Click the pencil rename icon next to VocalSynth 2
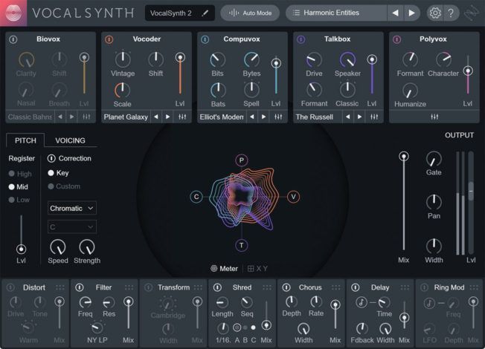This screenshot has height=349, width=485. coord(205,13)
